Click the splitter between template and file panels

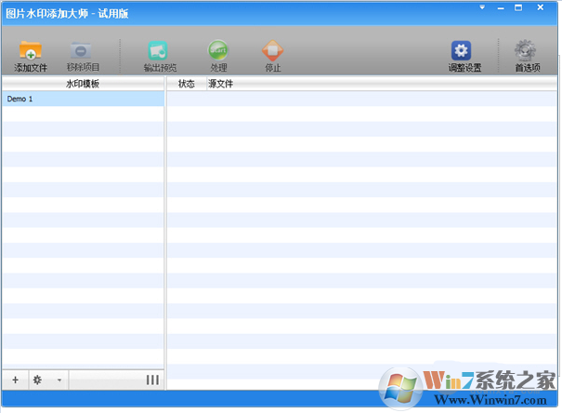point(165,233)
